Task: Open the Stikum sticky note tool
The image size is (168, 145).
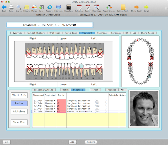Action: (26, 7)
